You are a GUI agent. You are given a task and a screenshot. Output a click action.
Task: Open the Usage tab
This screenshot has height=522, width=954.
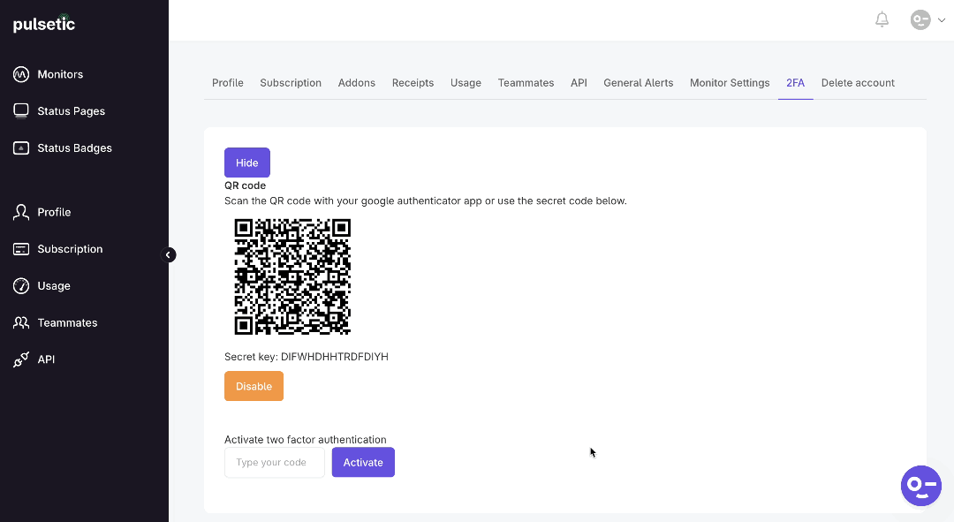(466, 83)
